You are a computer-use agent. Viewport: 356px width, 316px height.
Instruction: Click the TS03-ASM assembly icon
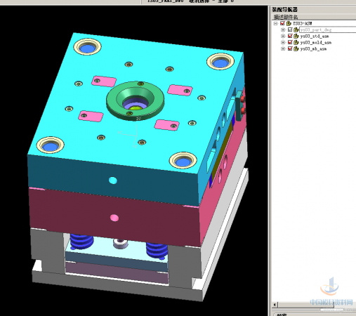pos(289,23)
